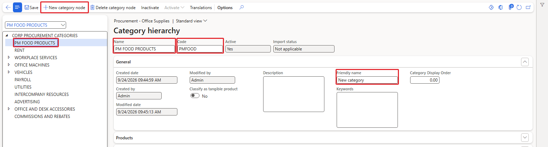Open the Options tab
Image resolution: width=548 pixels, height=147 pixels.
pos(225,7)
